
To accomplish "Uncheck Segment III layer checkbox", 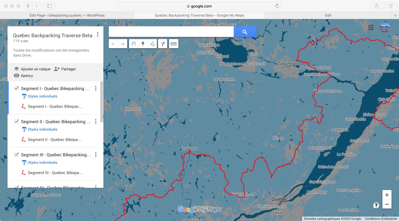I will coord(17,155).
